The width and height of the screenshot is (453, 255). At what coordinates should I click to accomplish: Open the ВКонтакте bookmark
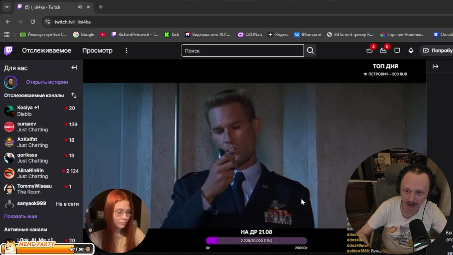click(x=308, y=34)
